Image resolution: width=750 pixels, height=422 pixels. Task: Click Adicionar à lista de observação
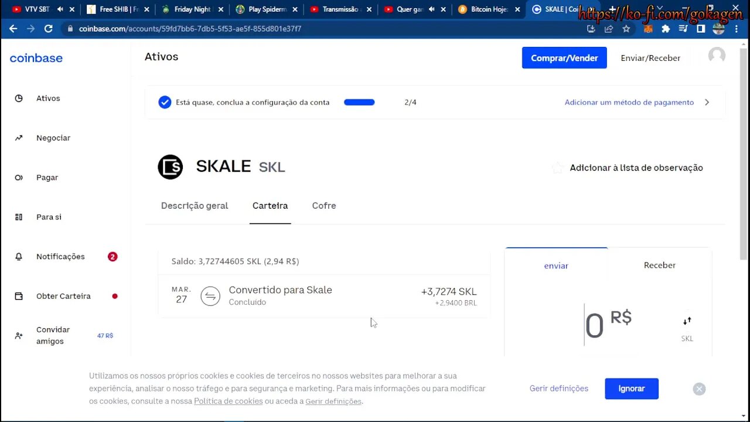coord(636,168)
